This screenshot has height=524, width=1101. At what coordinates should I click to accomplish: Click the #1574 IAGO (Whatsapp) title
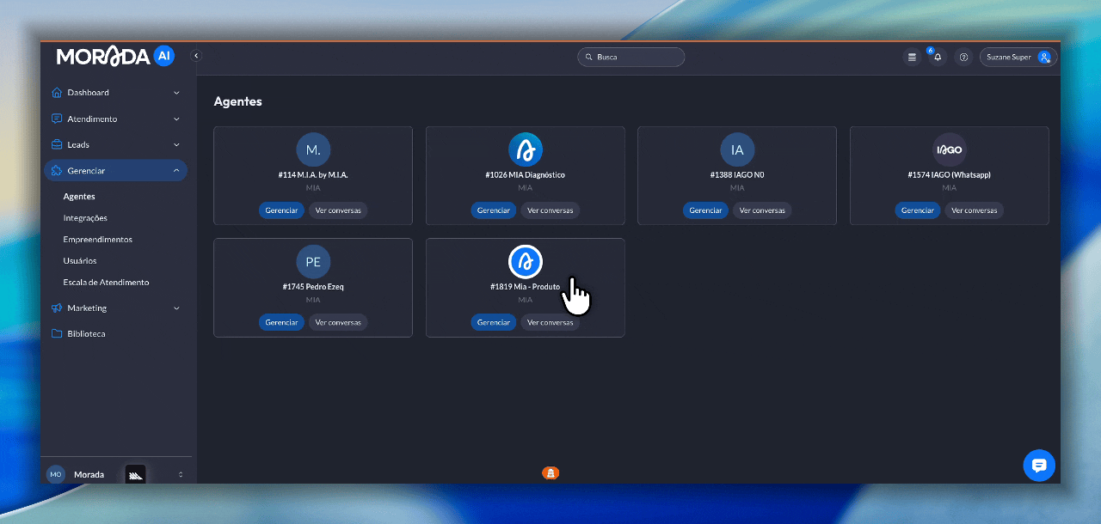click(950, 175)
